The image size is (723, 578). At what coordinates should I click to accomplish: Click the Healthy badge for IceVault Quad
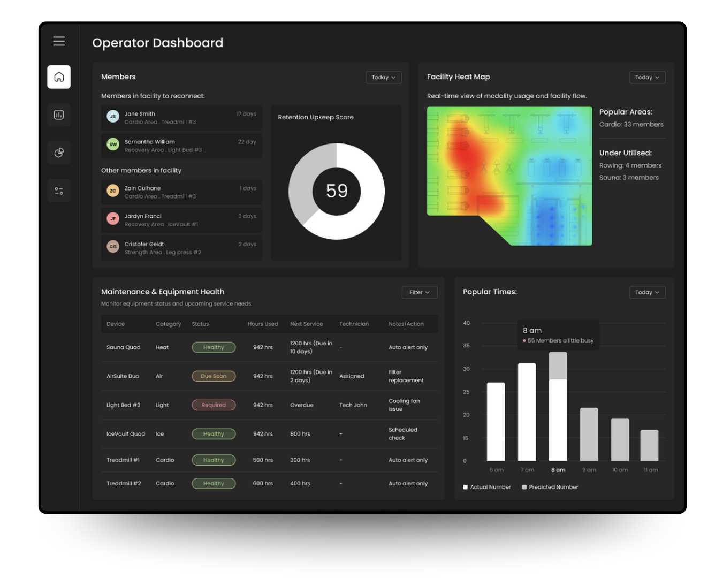tap(214, 434)
